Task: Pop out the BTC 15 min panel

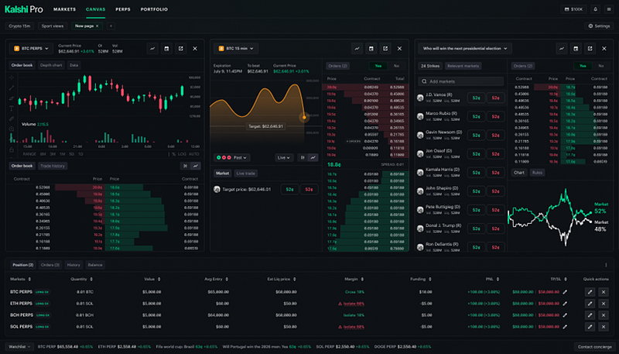Action: pos(385,49)
